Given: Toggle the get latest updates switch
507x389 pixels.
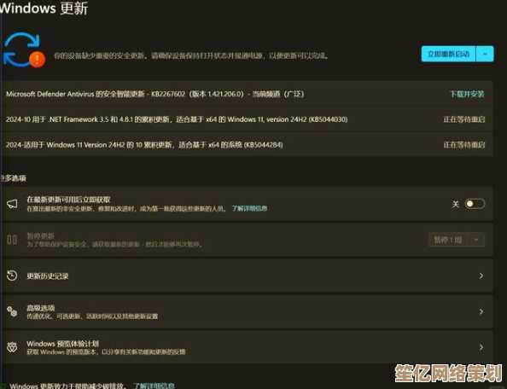Looking at the screenshot, I should [475, 204].
